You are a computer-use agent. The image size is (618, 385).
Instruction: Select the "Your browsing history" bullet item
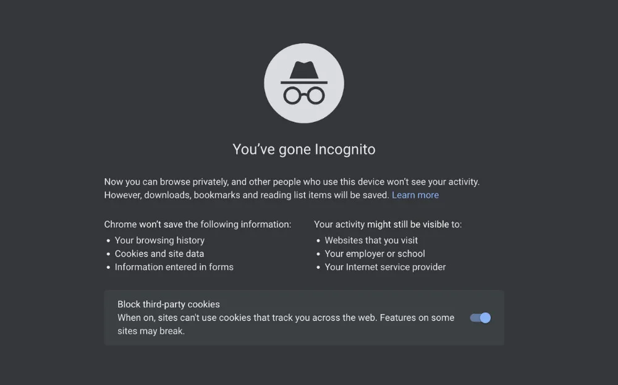(159, 240)
